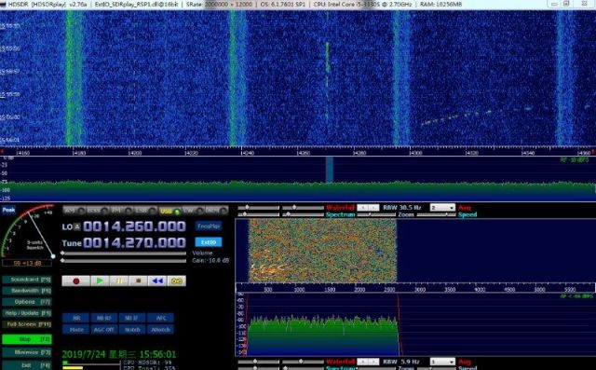This screenshot has width=596, height=370.
Task: Click the green play button
Action: click(x=100, y=281)
